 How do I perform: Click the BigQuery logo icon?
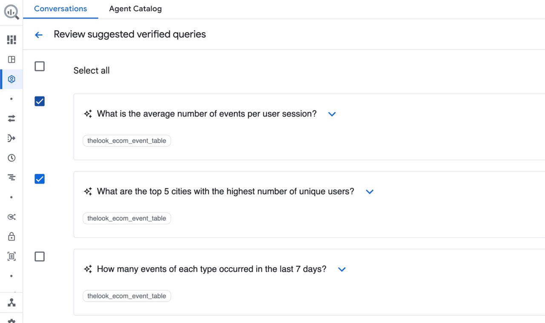coord(11,12)
